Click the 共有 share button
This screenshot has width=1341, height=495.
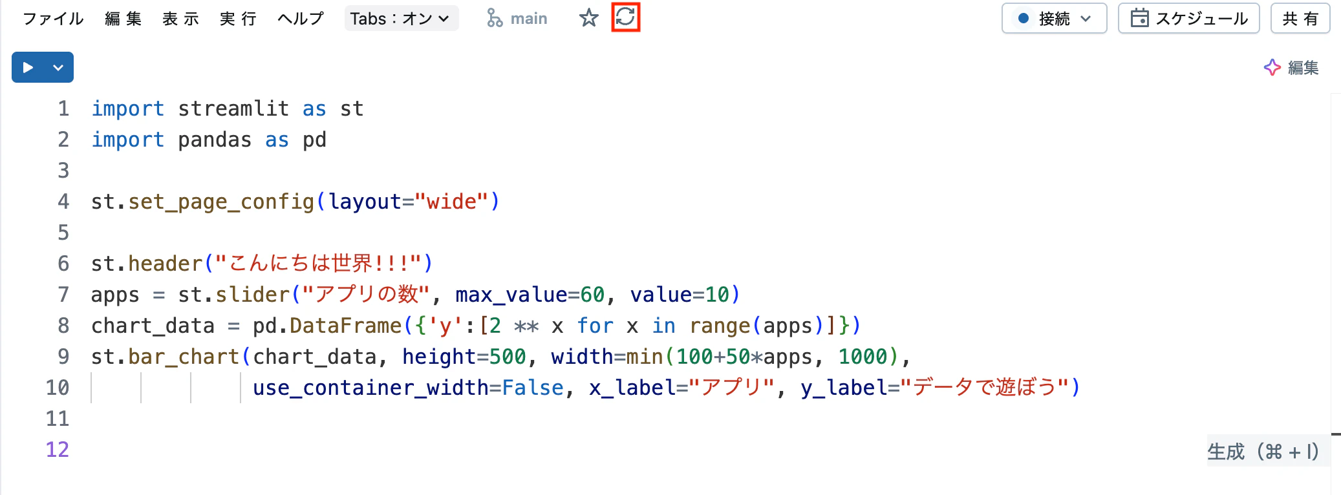[x=1300, y=19]
